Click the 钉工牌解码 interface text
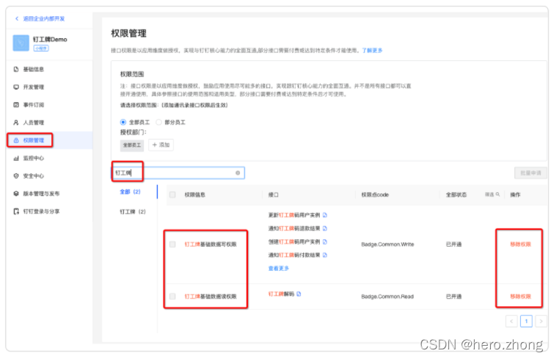Viewport: 554px width, 359px height. pyautogui.click(x=281, y=294)
